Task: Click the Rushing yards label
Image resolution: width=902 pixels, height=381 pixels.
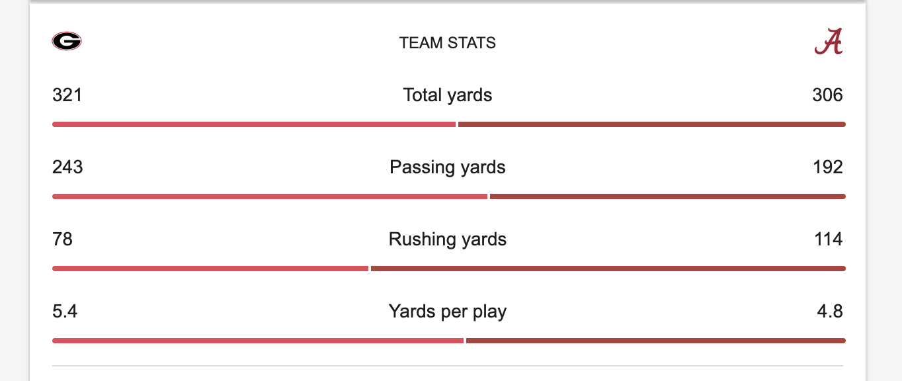Action: 448,239
